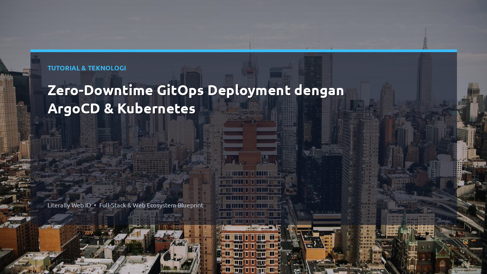
Task: Click the Zero-Downtime GitOps Deployment headline
Action: [196, 99]
